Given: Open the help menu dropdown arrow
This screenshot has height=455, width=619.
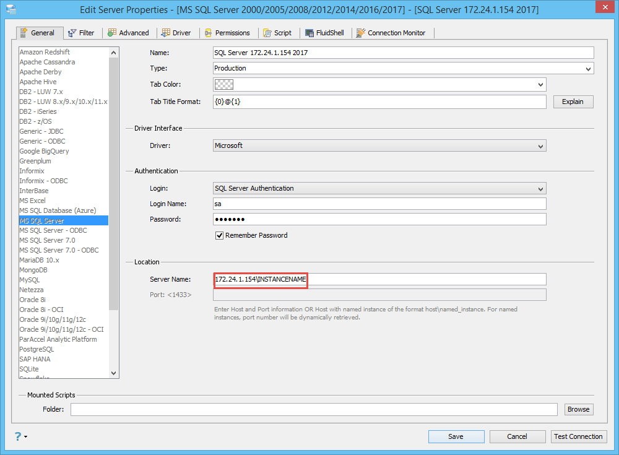Looking at the screenshot, I should coord(25,437).
